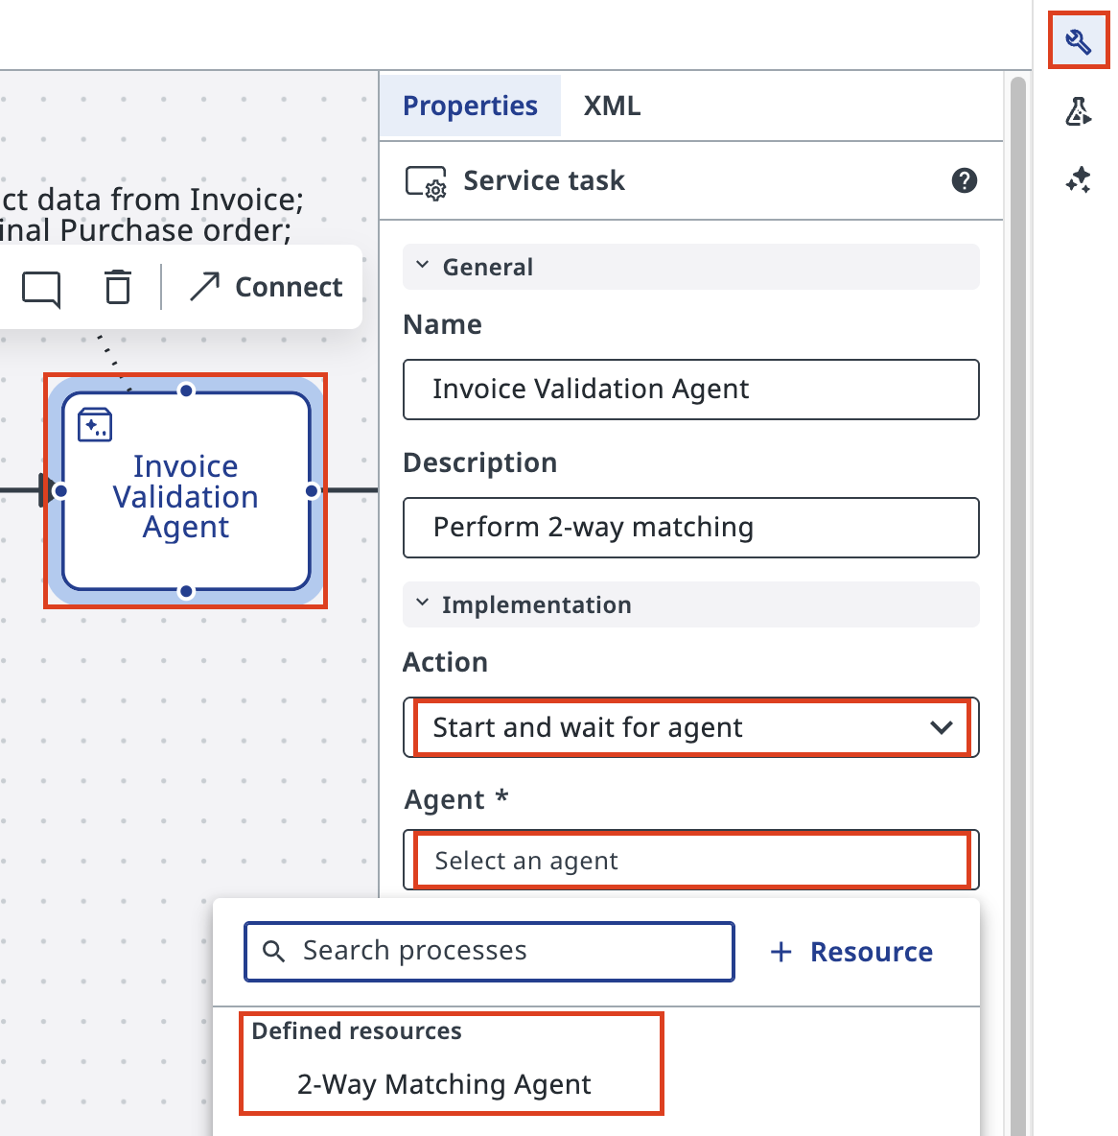
Task: Open the test flask icon in sidebar
Action: click(x=1078, y=111)
